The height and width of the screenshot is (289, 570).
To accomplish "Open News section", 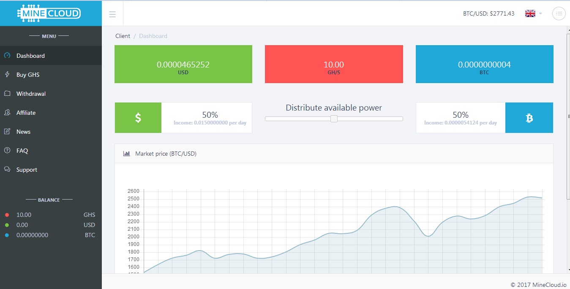I will 51,132.
